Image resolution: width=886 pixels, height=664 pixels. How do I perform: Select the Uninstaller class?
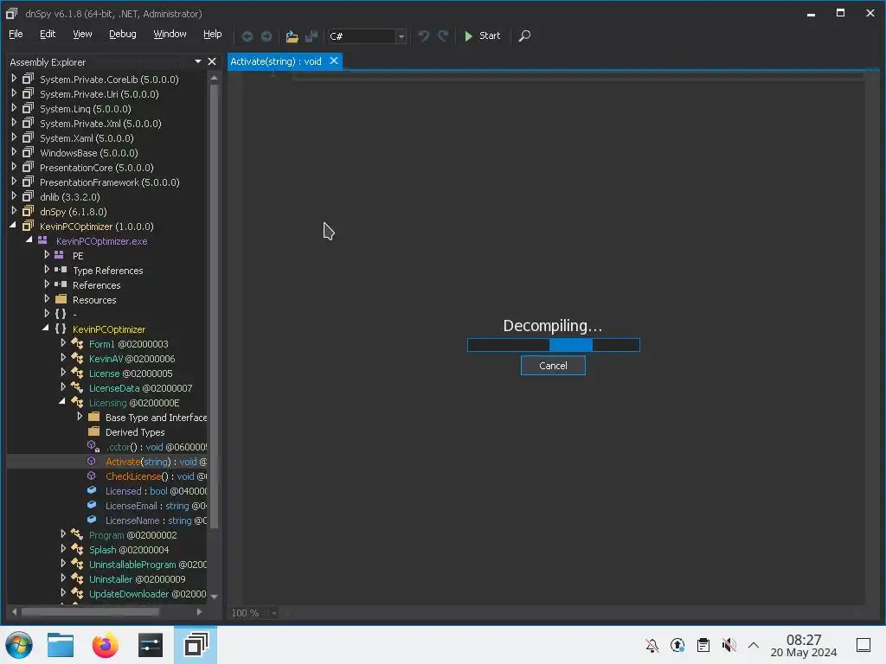[138, 578]
